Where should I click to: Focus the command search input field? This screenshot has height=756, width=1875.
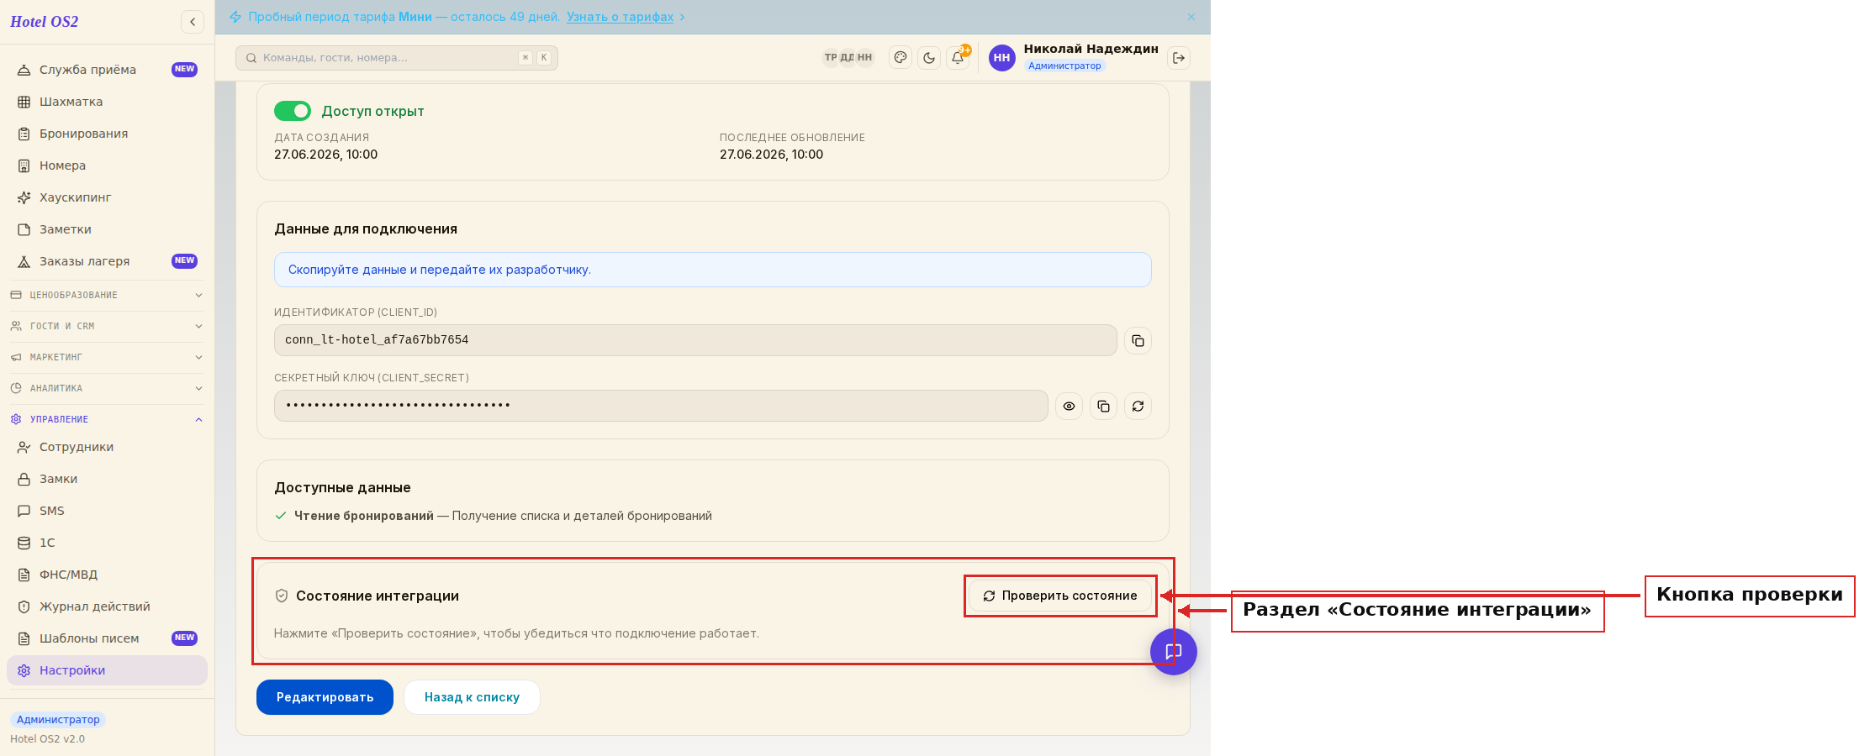click(397, 58)
